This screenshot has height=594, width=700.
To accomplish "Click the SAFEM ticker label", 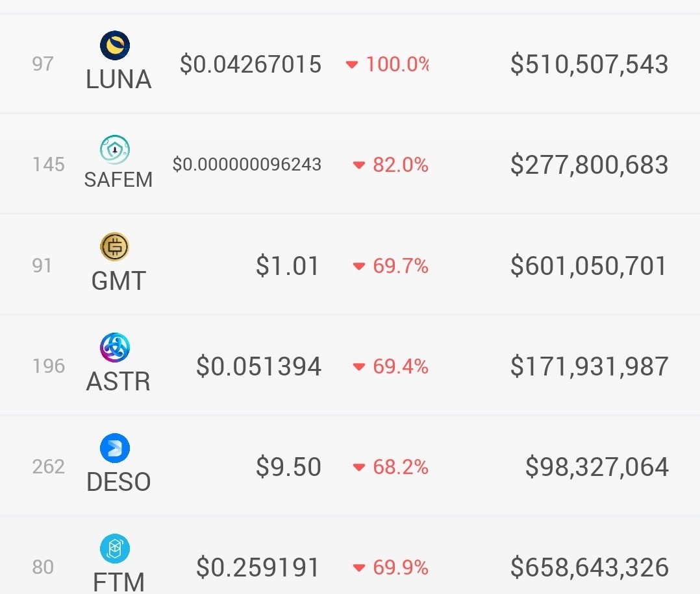I will [x=118, y=180].
